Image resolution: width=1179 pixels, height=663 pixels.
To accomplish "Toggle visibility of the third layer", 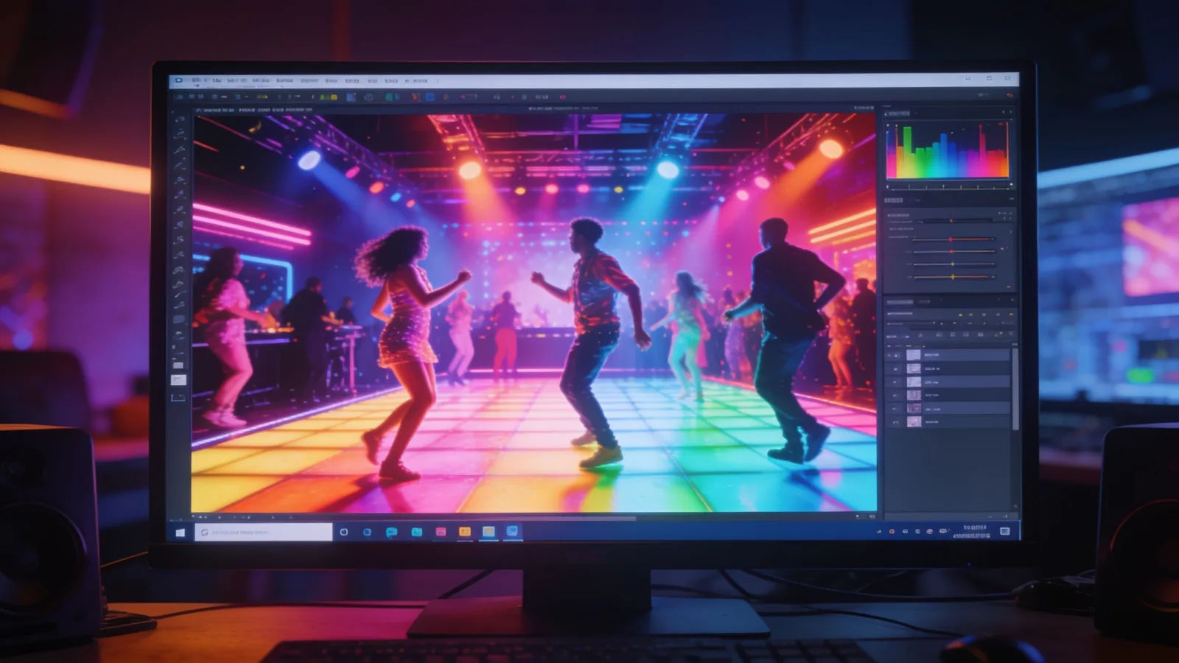I will coord(895,382).
